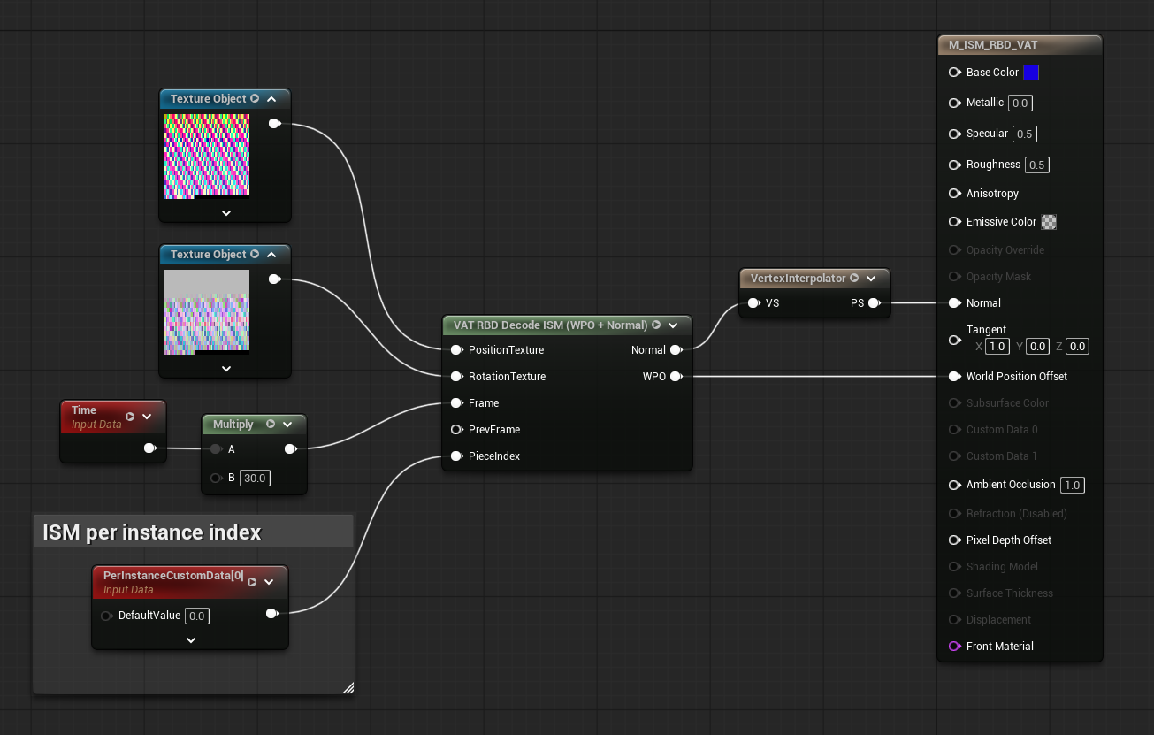Toggle preview icon on VAT RBD Decode header
1154x735 pixels.
[x=657, y=325]
